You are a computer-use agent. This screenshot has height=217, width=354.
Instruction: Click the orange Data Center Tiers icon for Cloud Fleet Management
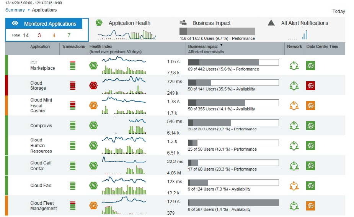(x=310, y=205)
